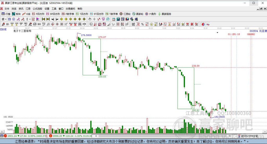This screenshot has width=267, height=144.
Task: Click the infinity loop icon
Action: [208, 24]
